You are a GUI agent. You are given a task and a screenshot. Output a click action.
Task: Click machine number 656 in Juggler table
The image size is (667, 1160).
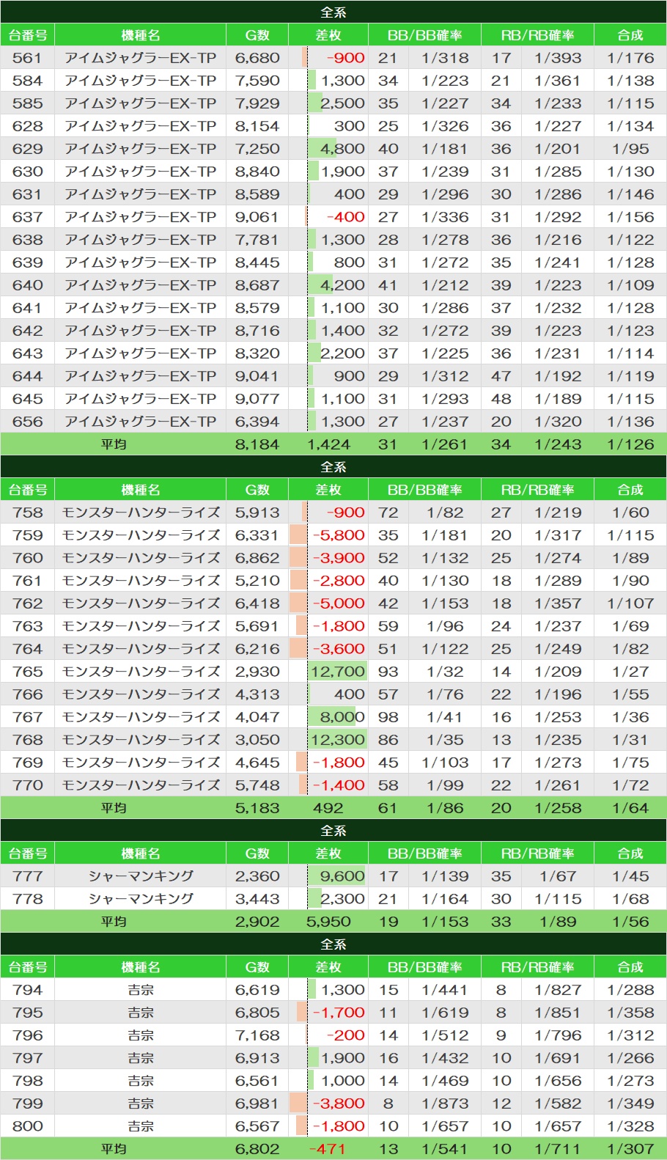point(27,422)
